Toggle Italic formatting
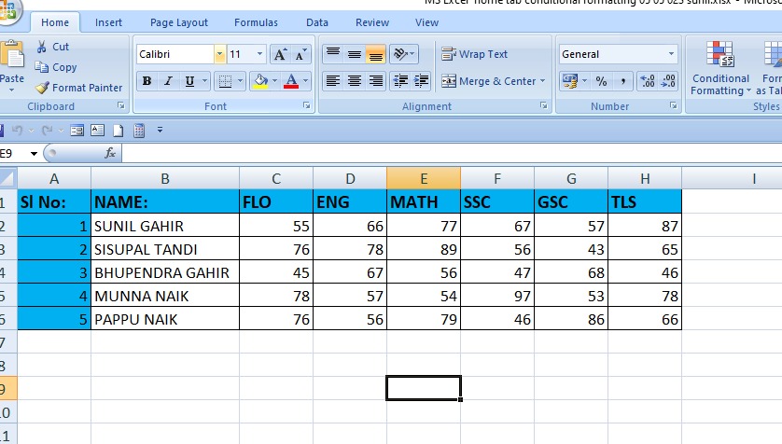The height and width of the screenshot is (444, 782). 168,81
